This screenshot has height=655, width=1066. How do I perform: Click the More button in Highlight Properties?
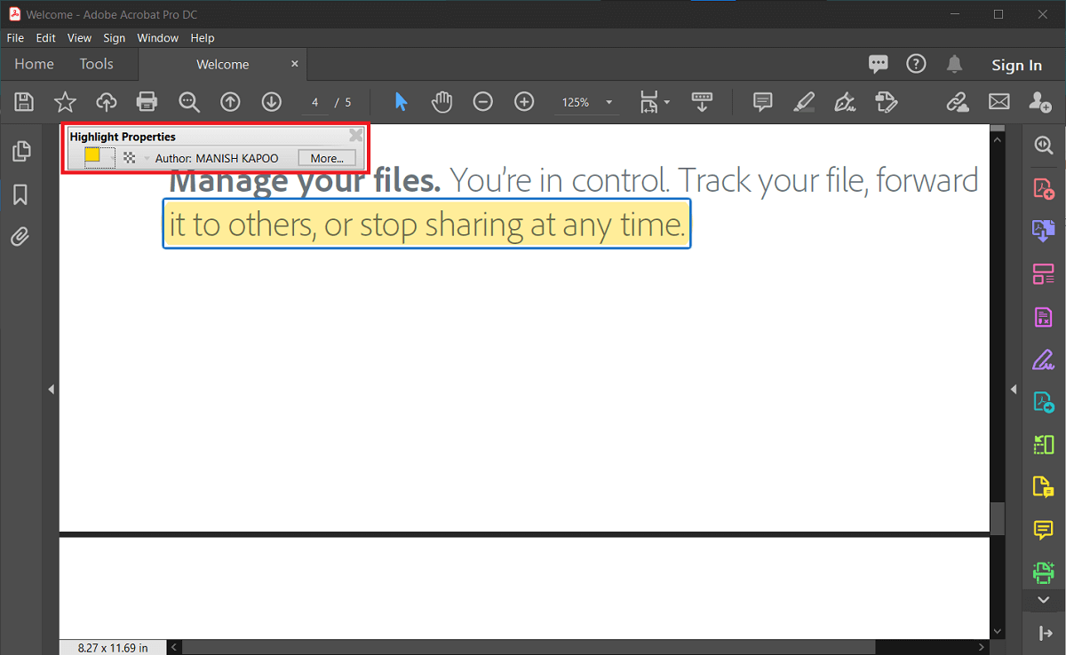(x=326, y=158)
